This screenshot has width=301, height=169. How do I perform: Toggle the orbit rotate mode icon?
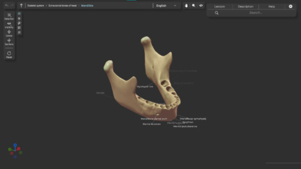click(x=201, y=6)
